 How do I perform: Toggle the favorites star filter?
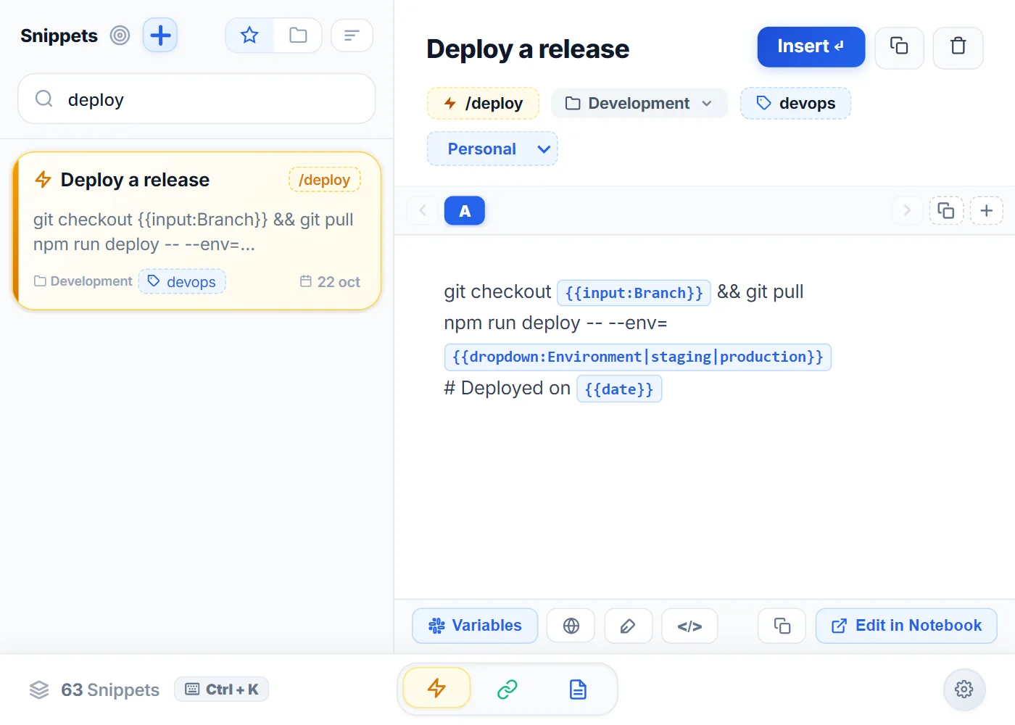click(249, 36)
